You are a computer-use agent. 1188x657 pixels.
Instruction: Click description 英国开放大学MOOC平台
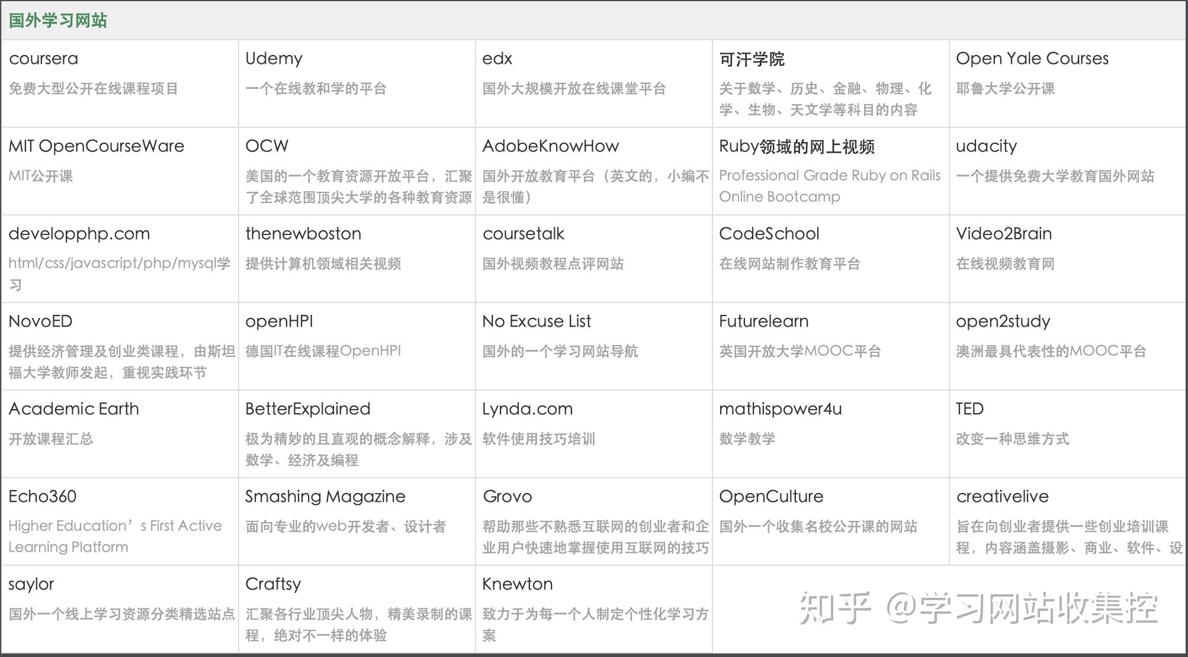(x=800, y=352)
